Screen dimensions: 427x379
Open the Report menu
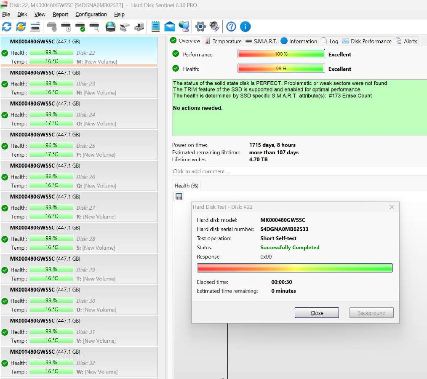[x=61, y=14]
